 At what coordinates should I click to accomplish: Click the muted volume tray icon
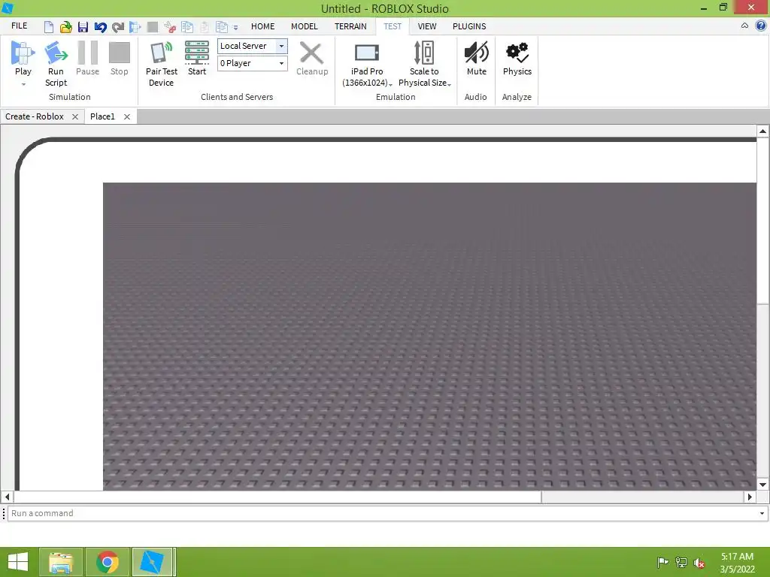(x=699, y=562)
